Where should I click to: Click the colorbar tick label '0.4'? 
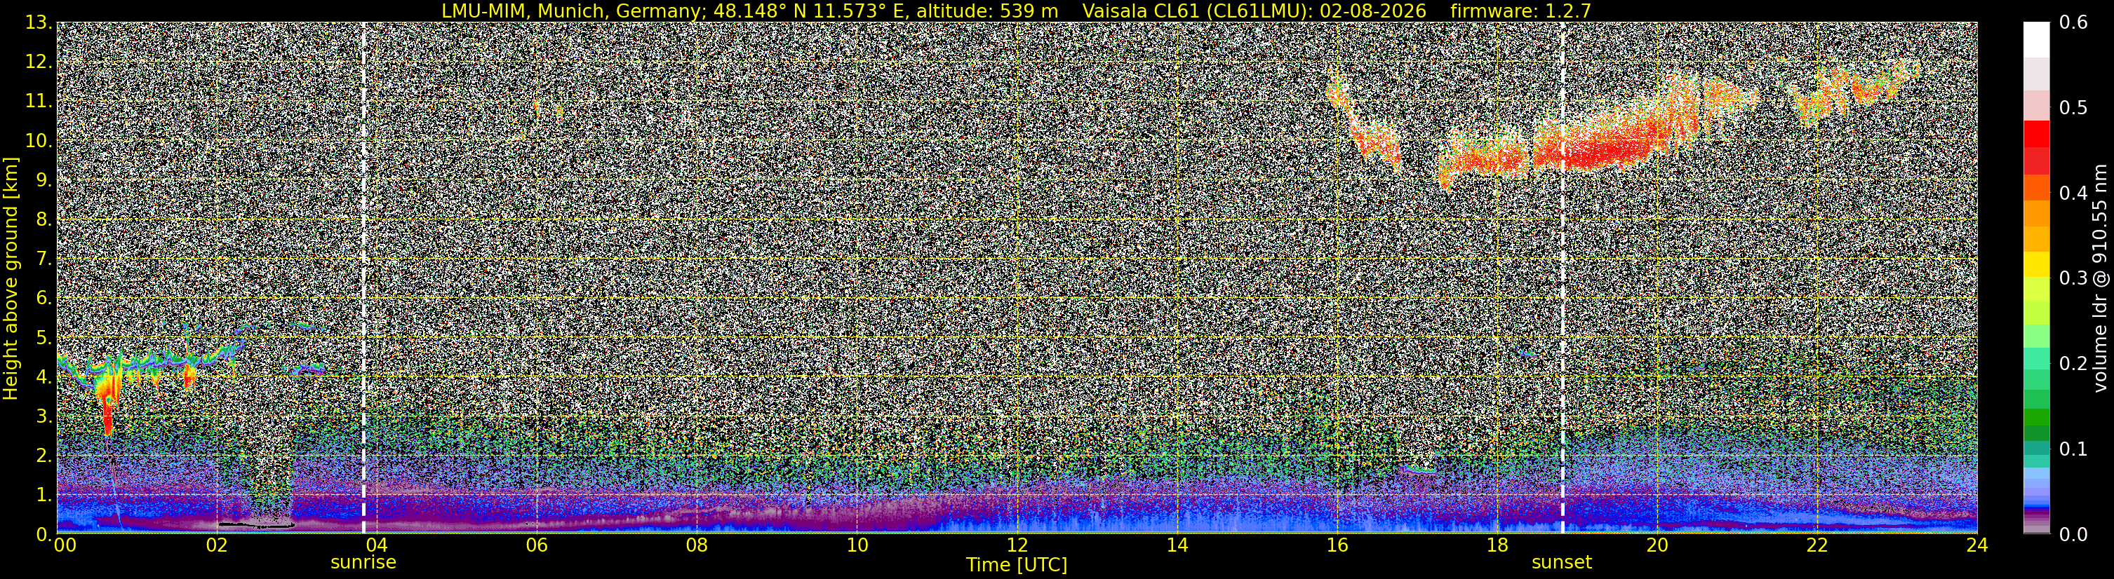click(2073, 193)
